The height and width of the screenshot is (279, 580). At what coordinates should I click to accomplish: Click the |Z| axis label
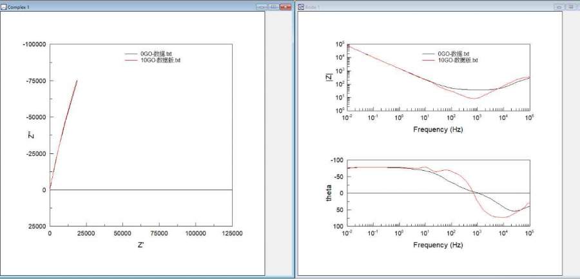pyautogui.click(x=329, y=77)
